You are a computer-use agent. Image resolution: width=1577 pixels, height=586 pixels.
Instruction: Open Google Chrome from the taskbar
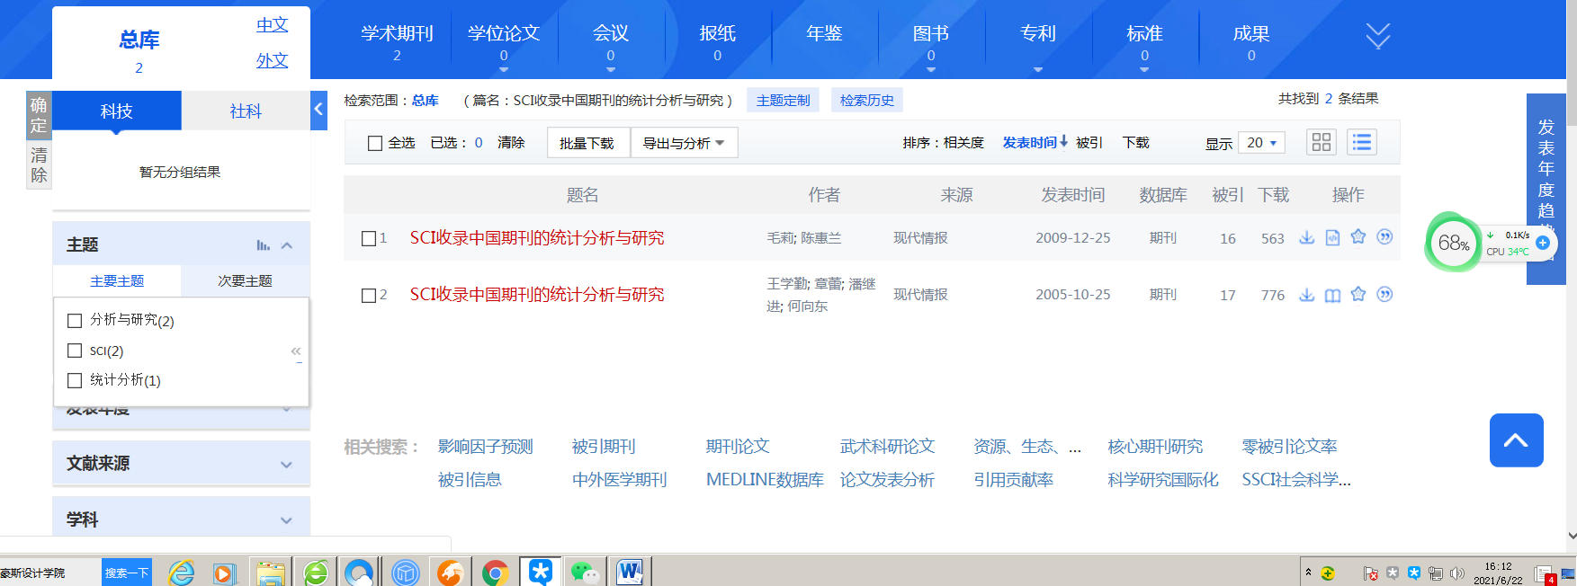[x=495, y=573]
